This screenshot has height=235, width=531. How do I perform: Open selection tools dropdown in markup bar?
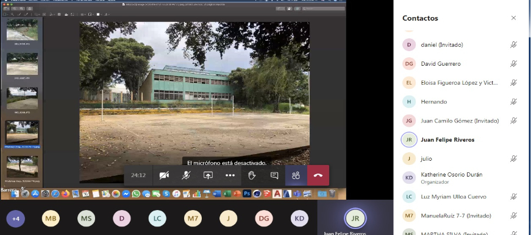pos(5,15)
